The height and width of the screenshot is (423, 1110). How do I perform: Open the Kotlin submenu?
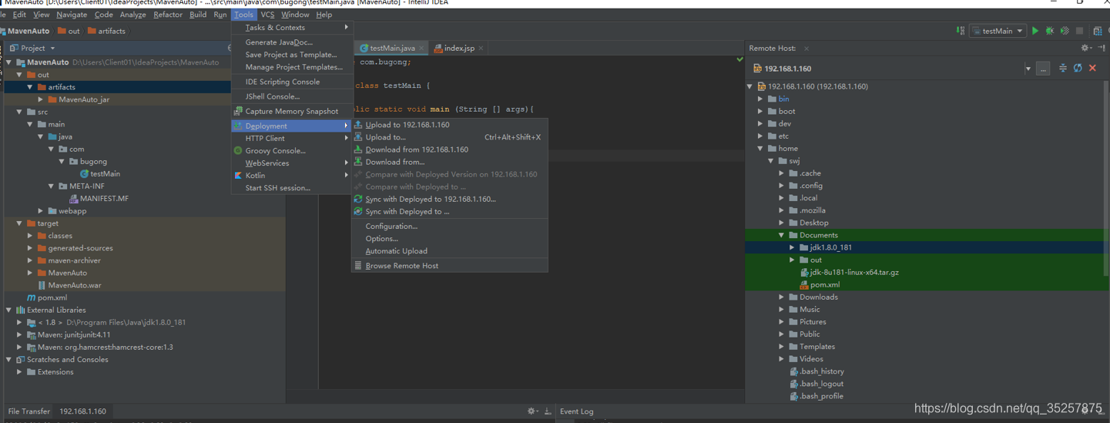click(292, 176)
